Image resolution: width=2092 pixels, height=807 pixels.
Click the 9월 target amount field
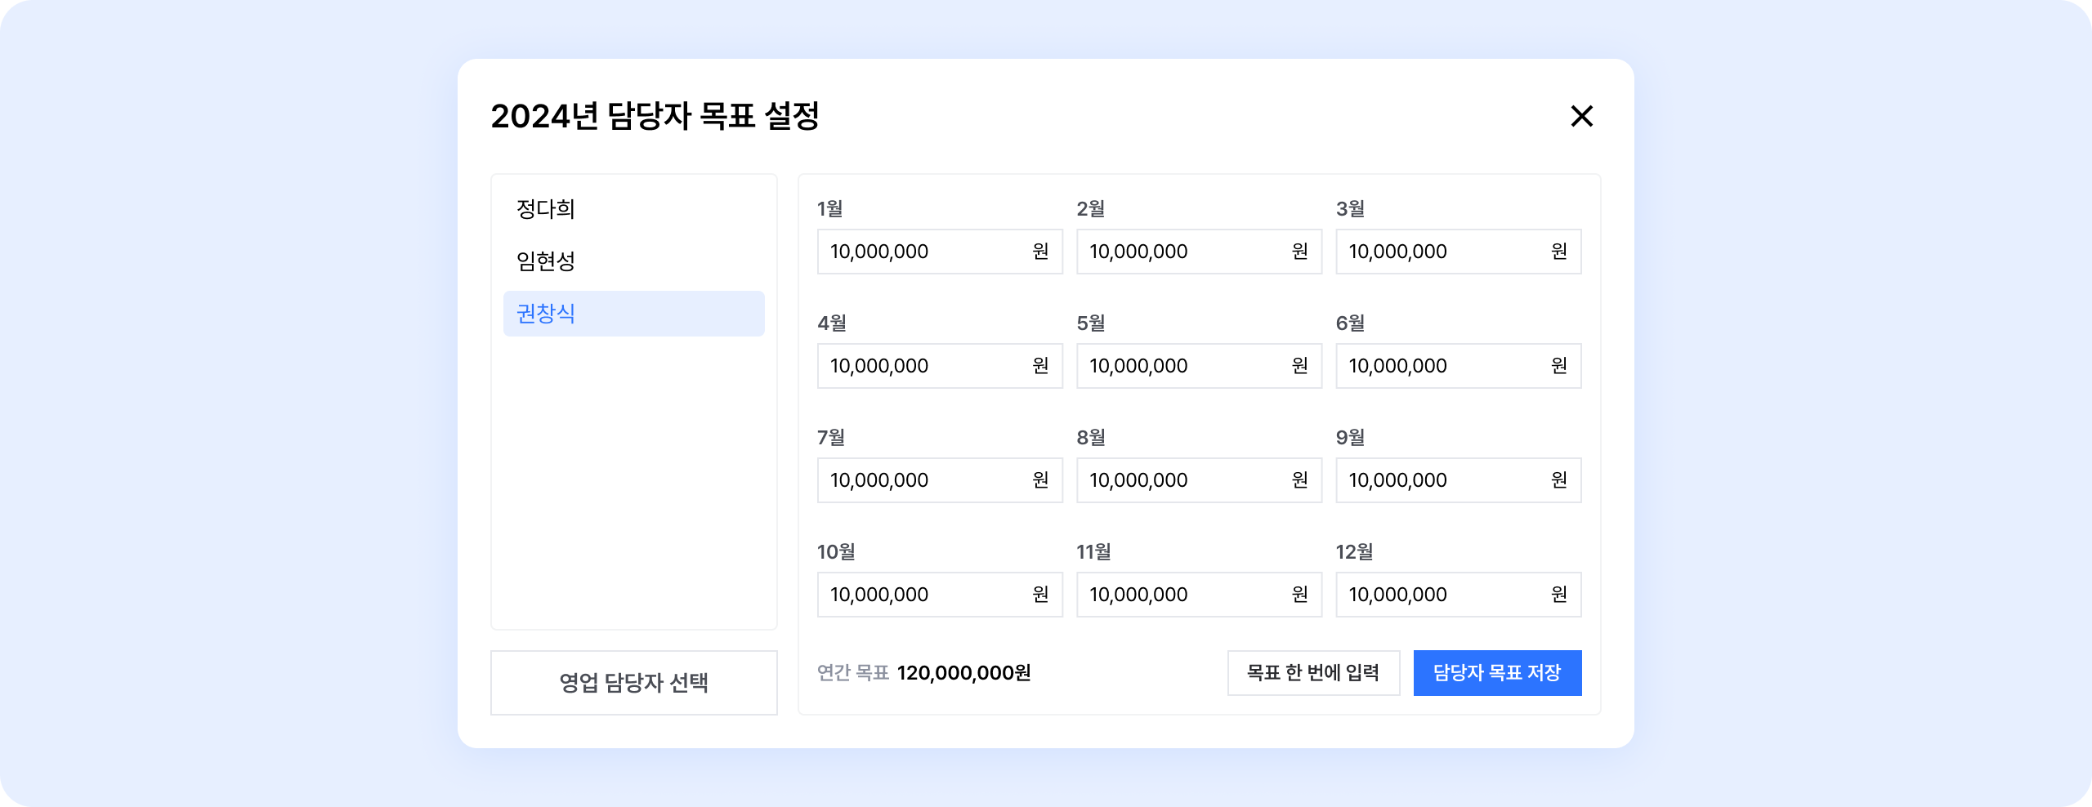pyautogui.click(x=1442, y=480)
